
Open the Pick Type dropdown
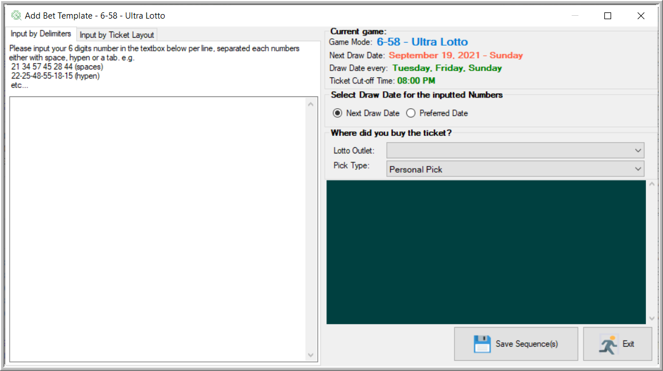[x=515, y=169]
